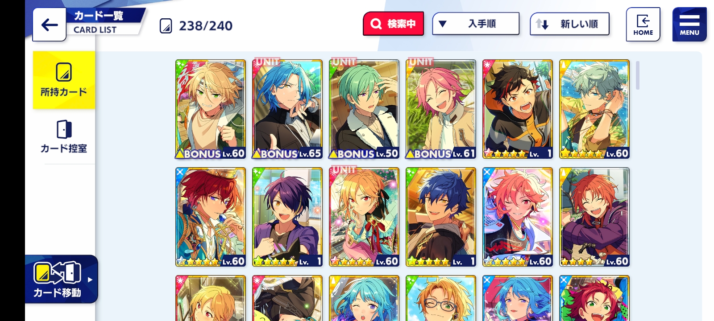
Task: Expand the カード移動 arrow
Action: tap(90, 280)
